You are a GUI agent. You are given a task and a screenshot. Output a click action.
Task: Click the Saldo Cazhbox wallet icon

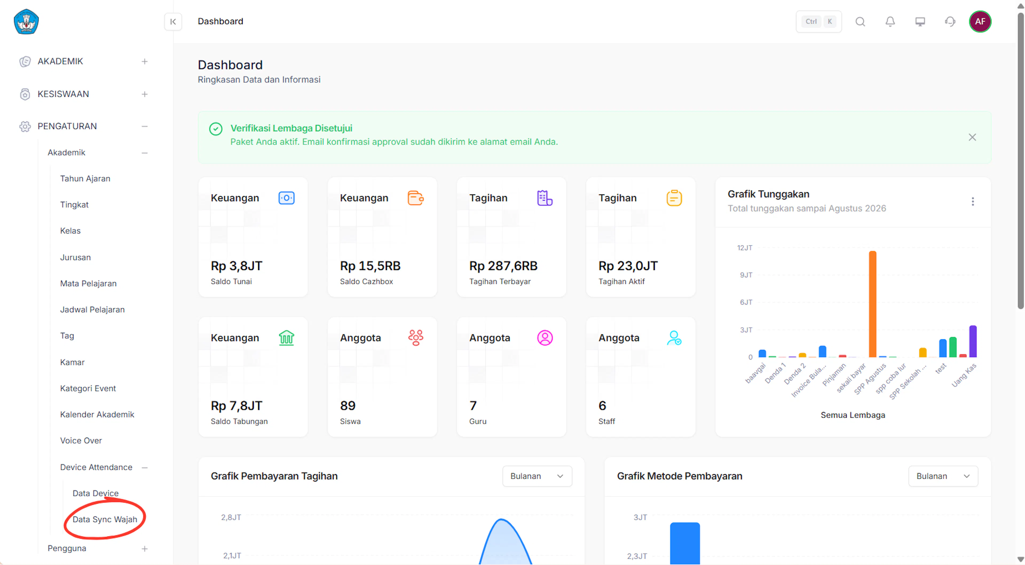[415, 198]
